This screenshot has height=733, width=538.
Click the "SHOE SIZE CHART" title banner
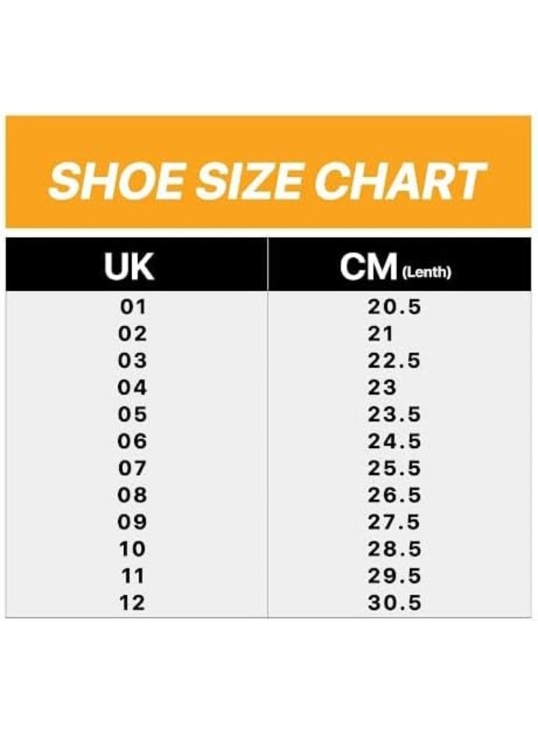click(x=267, y=181)
